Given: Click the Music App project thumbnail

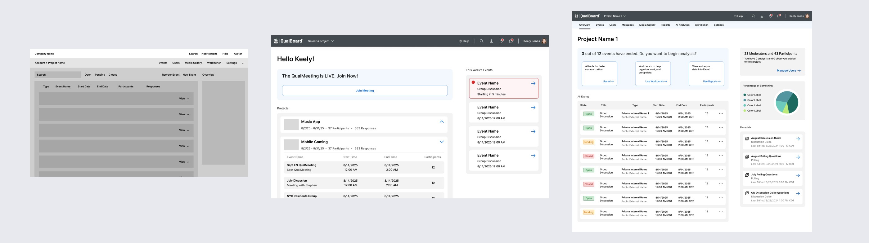Looking at the screenshot, I should [x=291, y=124].
